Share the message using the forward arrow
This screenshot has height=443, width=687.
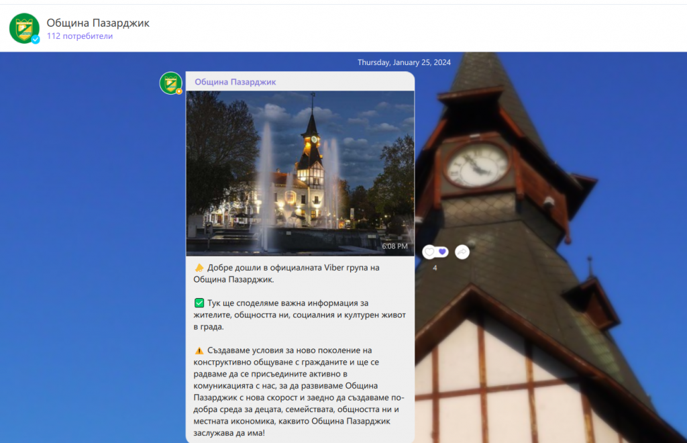pos(462,252)
